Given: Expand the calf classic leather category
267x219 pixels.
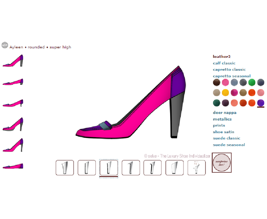Looking at the screenshot, I should click(224, 63).
